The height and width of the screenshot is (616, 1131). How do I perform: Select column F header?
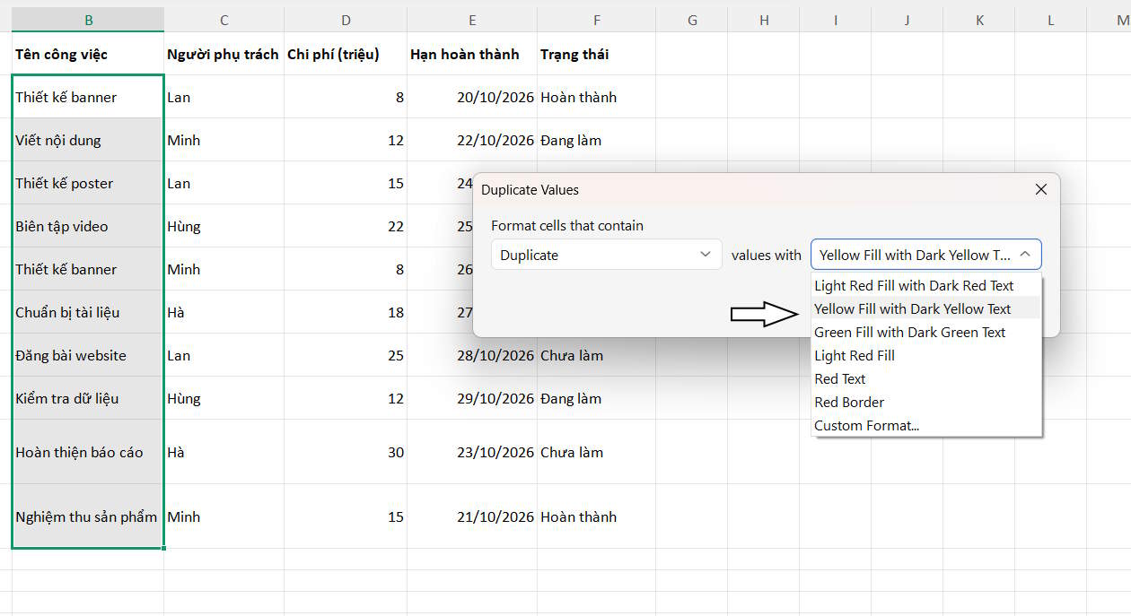pos(597,20)
